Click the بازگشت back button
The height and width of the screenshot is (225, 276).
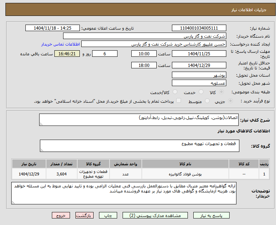point(85,215)
